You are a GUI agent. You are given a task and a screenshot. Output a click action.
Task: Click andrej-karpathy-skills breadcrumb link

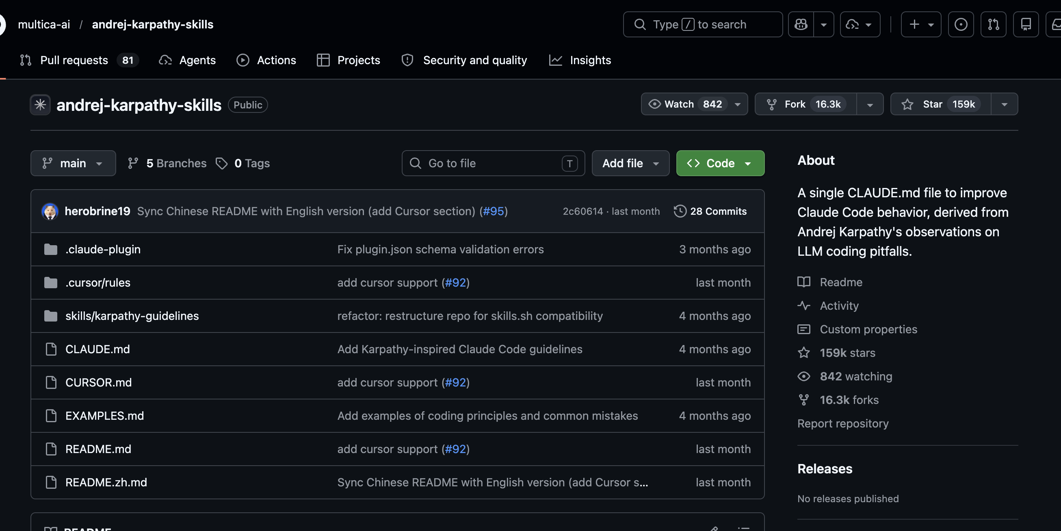152,25
